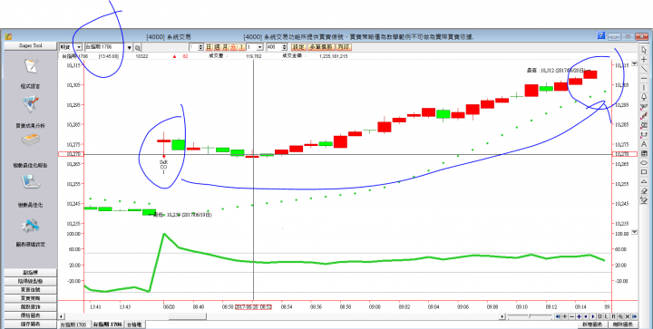Click the 新增圖表 add chart button
The height and width of the screenshot is (329, 653).
pyautogui.click(x=592, y=324)
